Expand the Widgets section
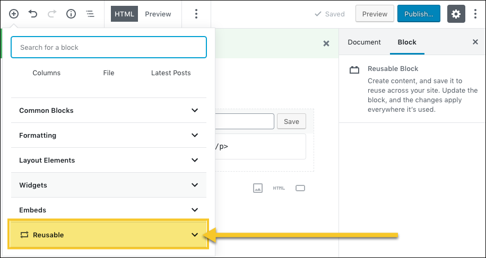The height and width of the screenshot is (258, 486). point(108,185)
